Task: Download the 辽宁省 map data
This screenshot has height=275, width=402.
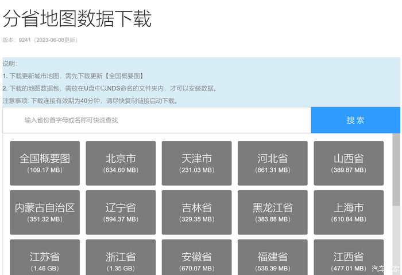Action: click(121, 213)
